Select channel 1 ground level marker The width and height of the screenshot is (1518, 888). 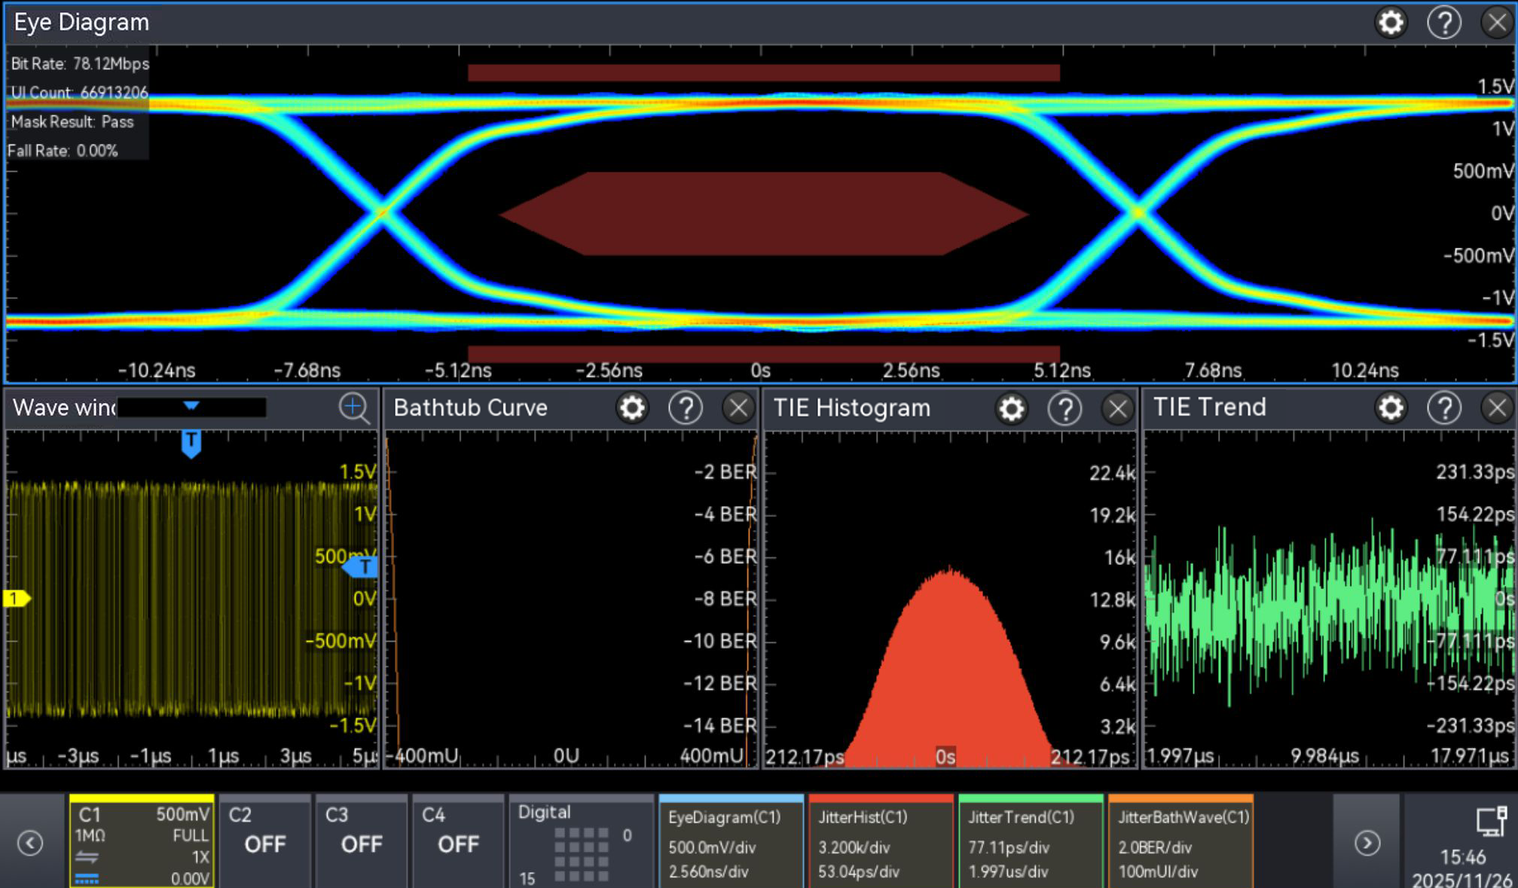(16, 599)
